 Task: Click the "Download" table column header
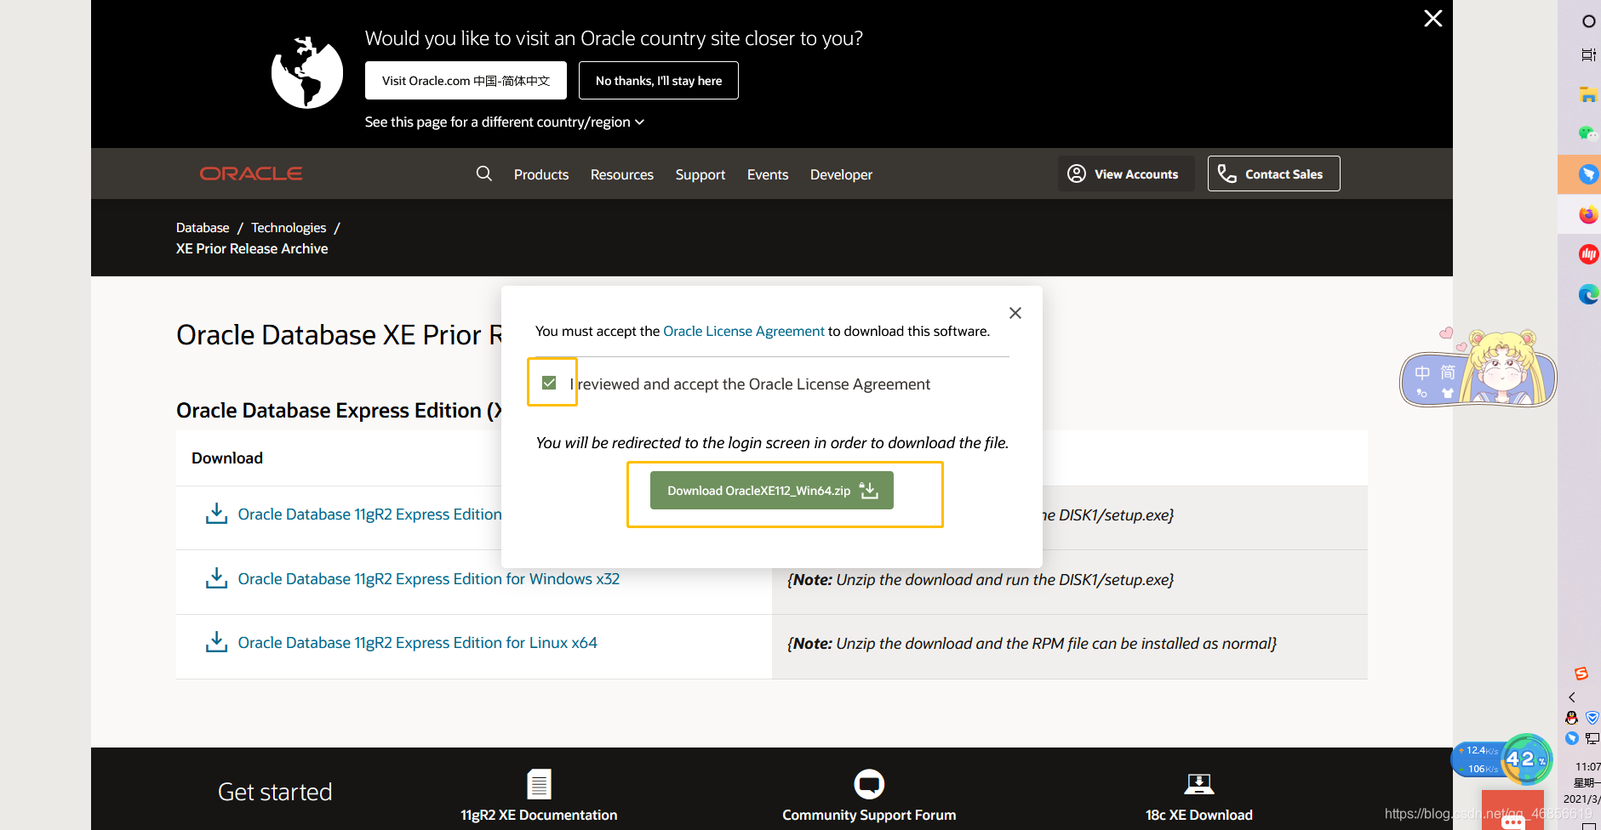[227, 458]
